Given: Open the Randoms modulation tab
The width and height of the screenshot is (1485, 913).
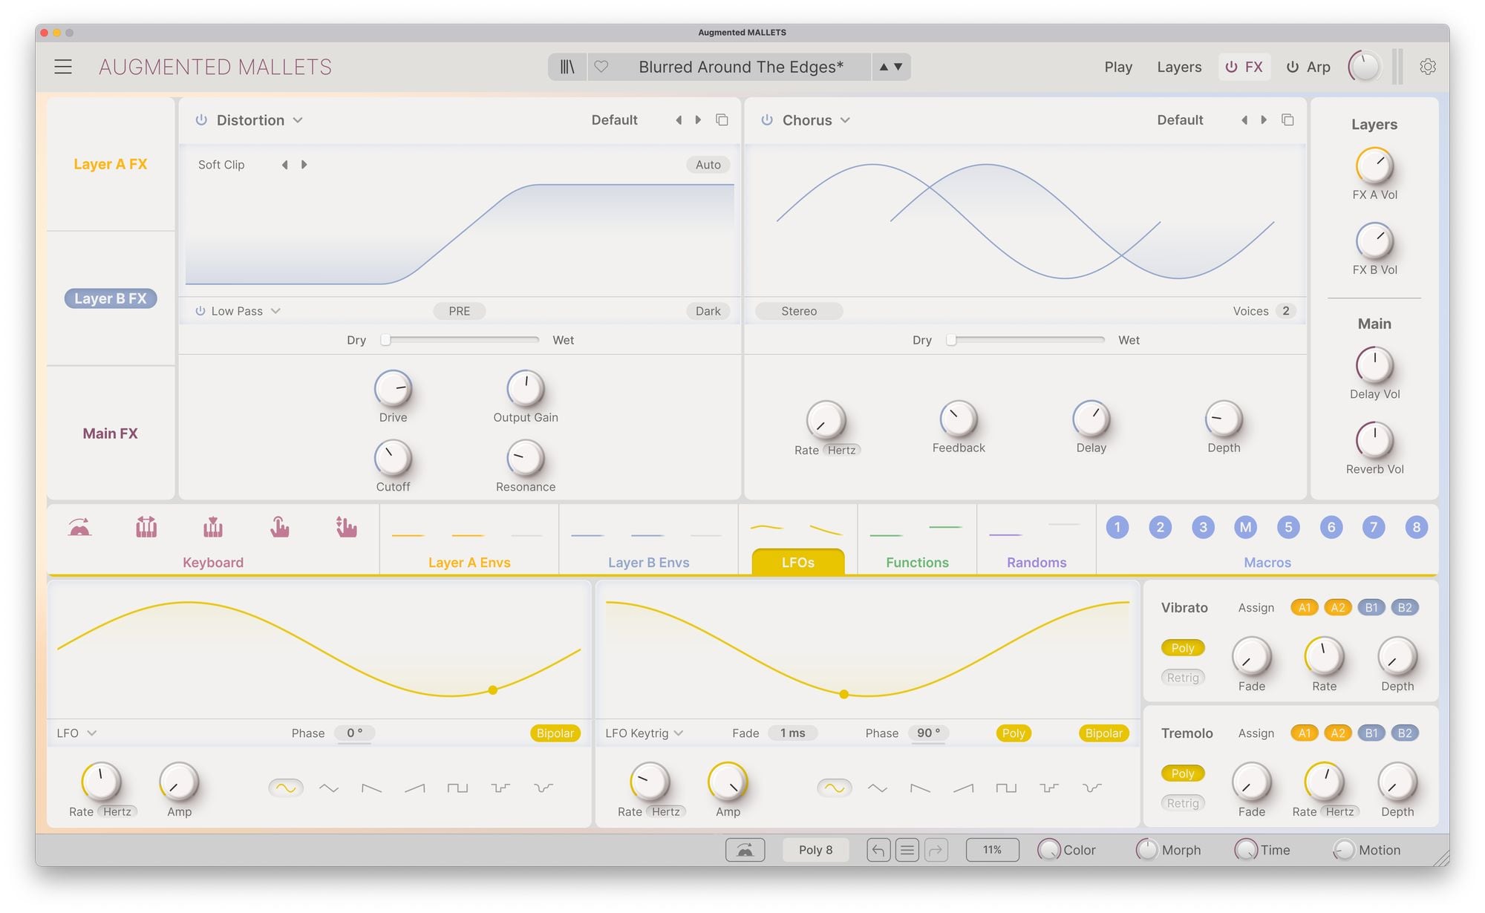Looking at the screenshot, I should point(1037,563).
